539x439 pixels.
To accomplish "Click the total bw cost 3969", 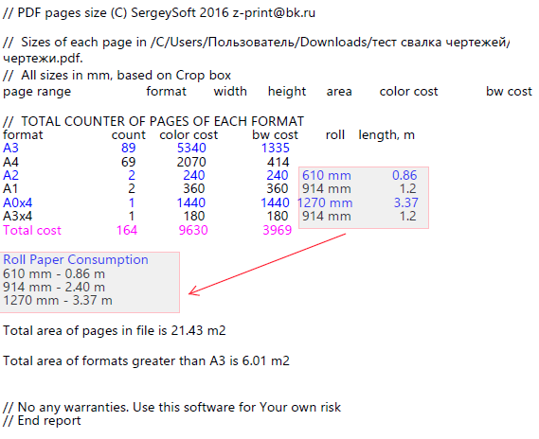I will click(x=277, y=230).
